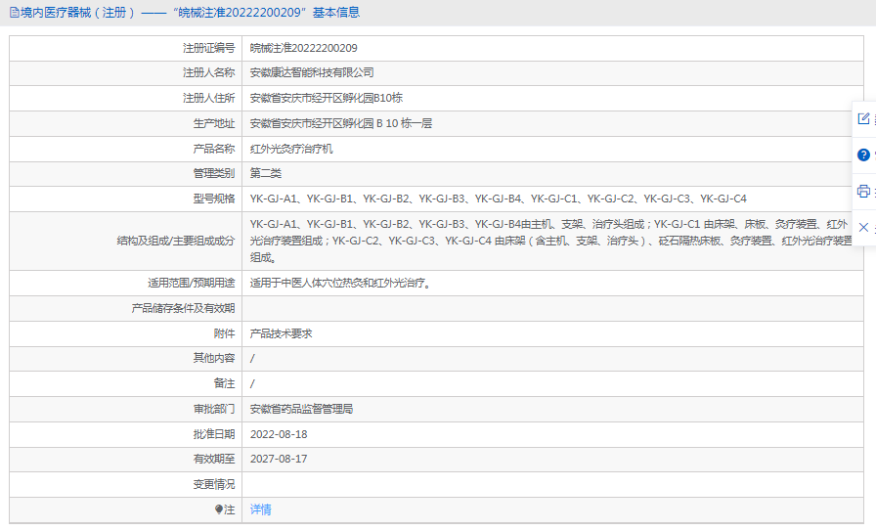The image size is (876, 531).
Task: Click the page title 境内医疗器械（注册）基本信息
Action: [190, 13]
